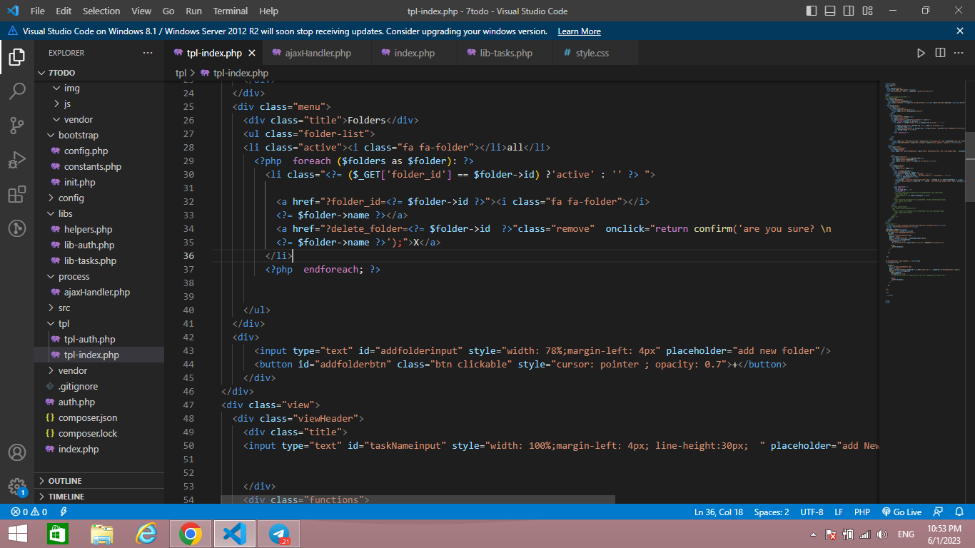Collapse the tpl folder
Viewport: 975px width, 548px height.
99,324
